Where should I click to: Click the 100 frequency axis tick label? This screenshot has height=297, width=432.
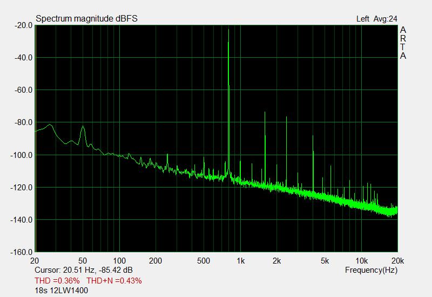pos(120,260)
